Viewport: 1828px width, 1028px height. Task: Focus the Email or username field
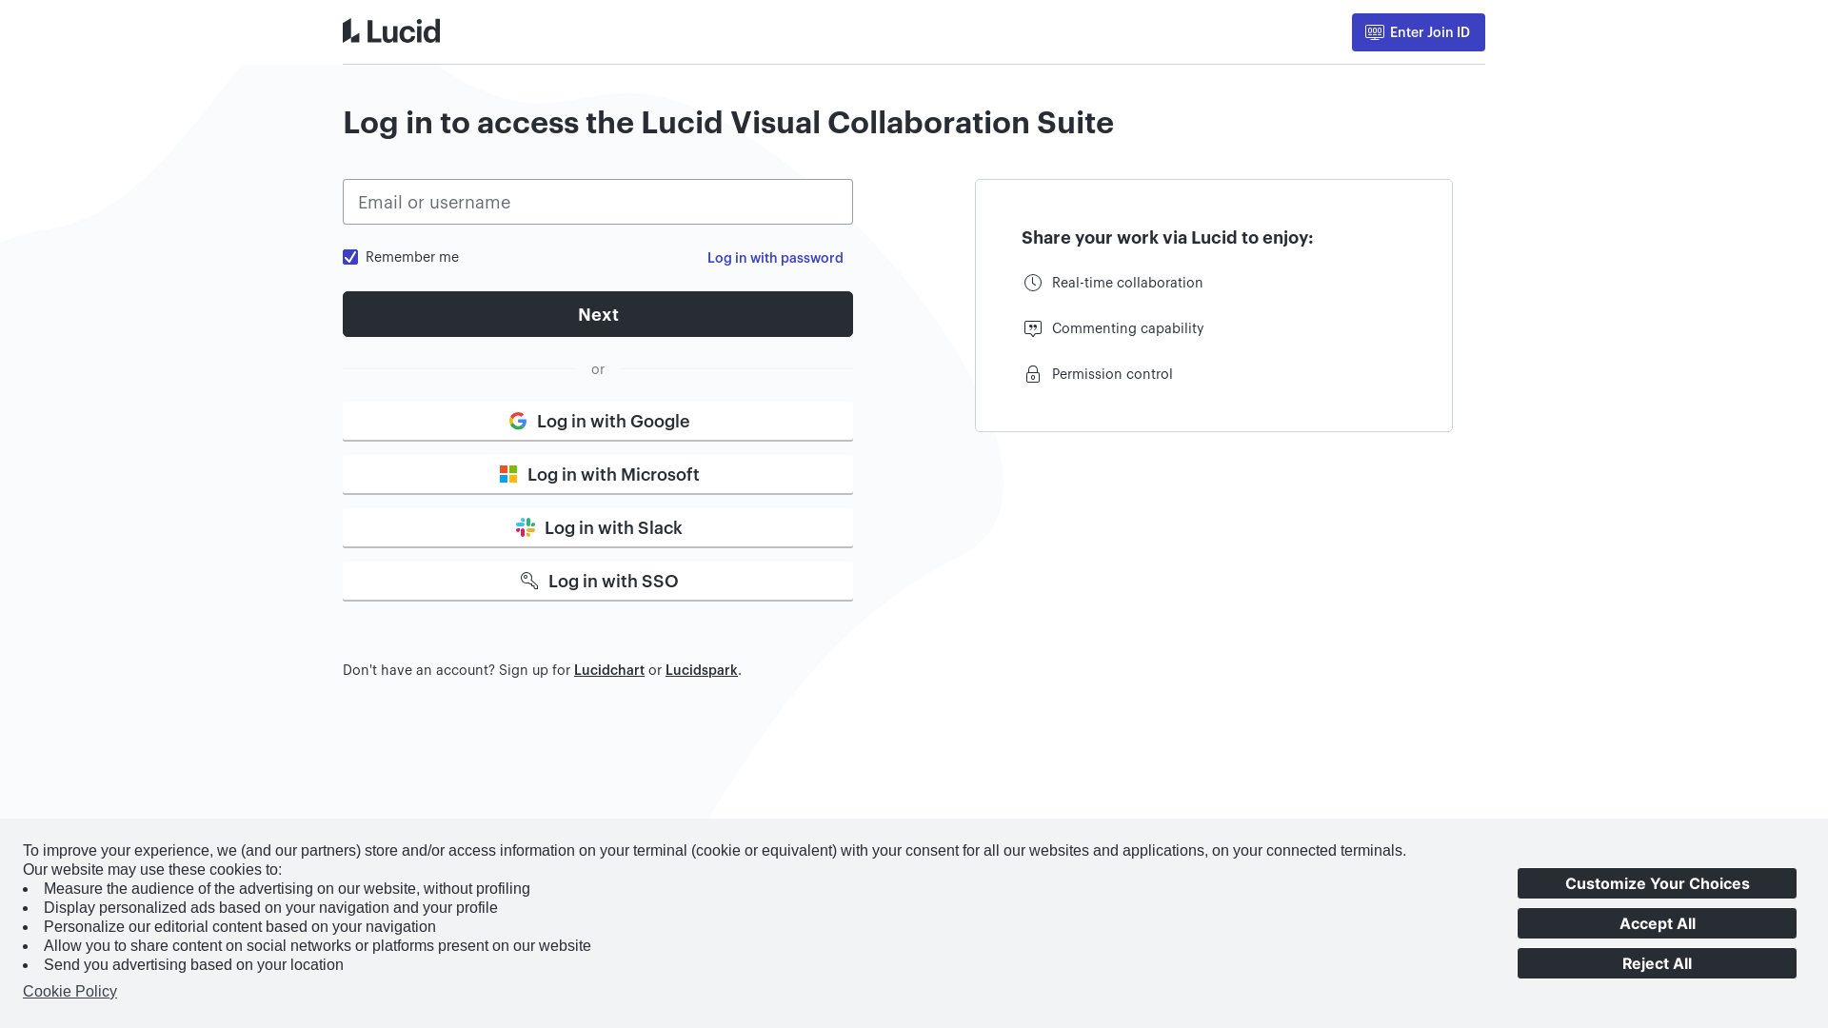click(598, 202)
